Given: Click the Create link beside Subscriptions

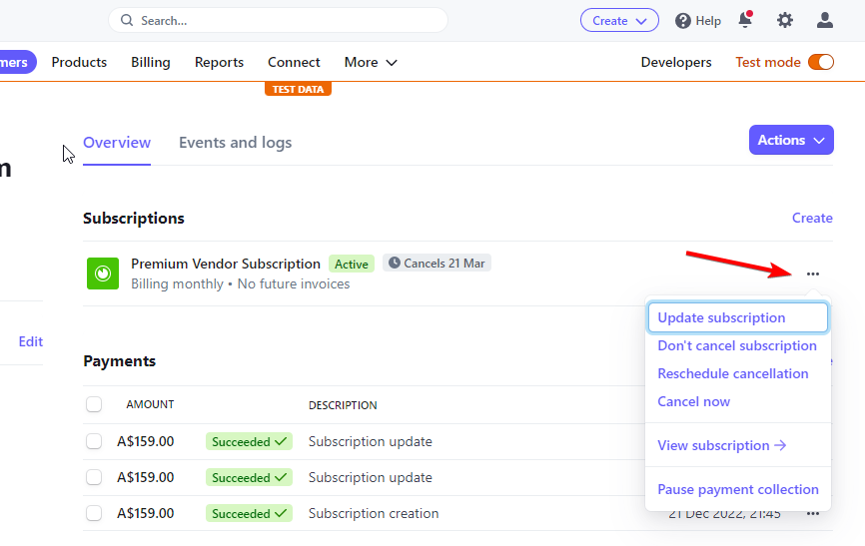Looking at the screenshot, I should (812, 218).
